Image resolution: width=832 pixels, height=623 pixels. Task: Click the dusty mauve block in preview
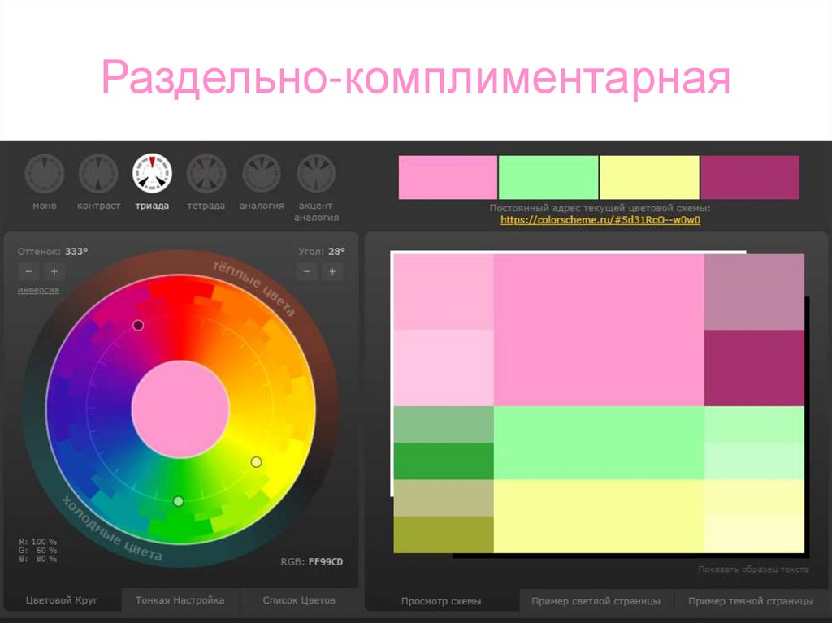click(x=755, y=292)
